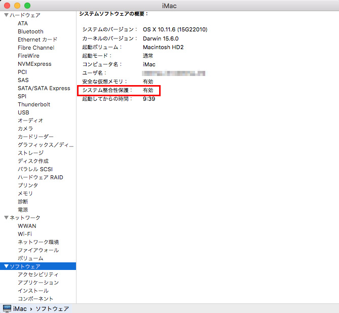This screenshot has width=339, height=313.
Task: Select WWAN under network
Action: [x=27, y=226]
